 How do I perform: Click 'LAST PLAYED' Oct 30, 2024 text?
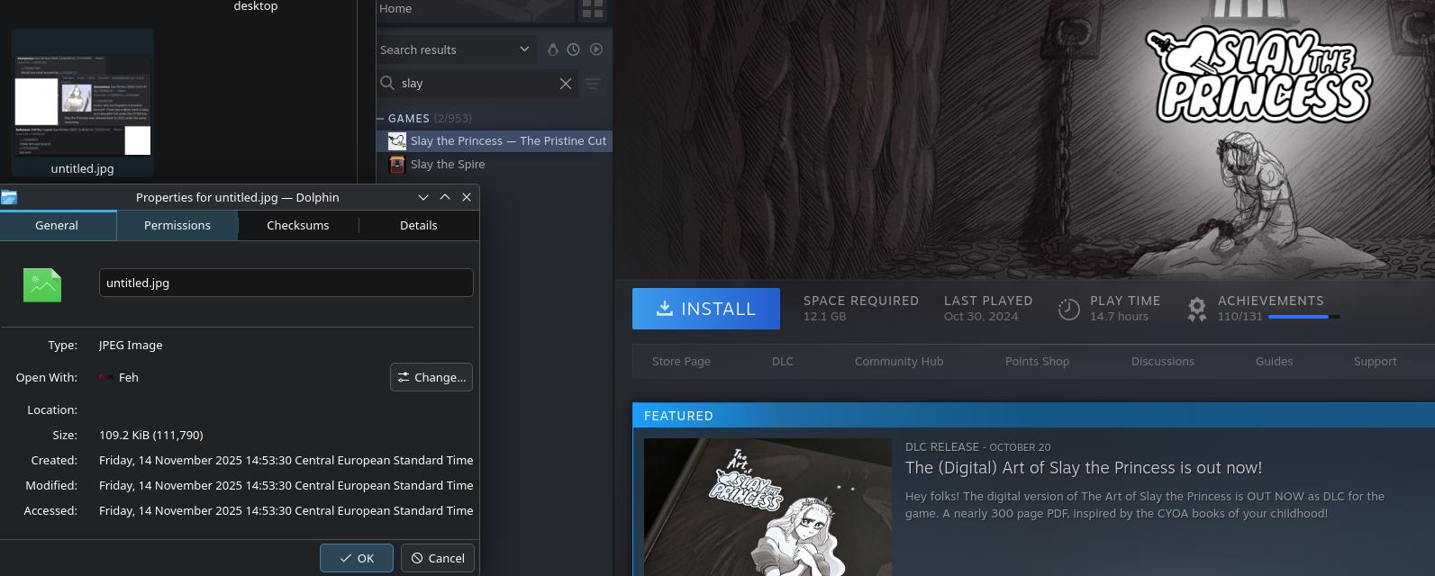click(988, 309)
